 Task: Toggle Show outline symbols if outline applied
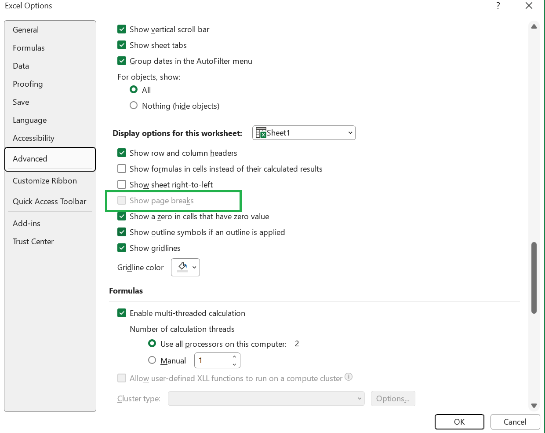(122, 232)
